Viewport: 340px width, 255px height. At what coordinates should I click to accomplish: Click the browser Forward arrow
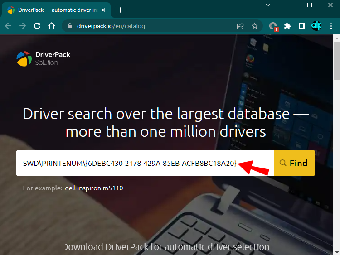(23, 26)
